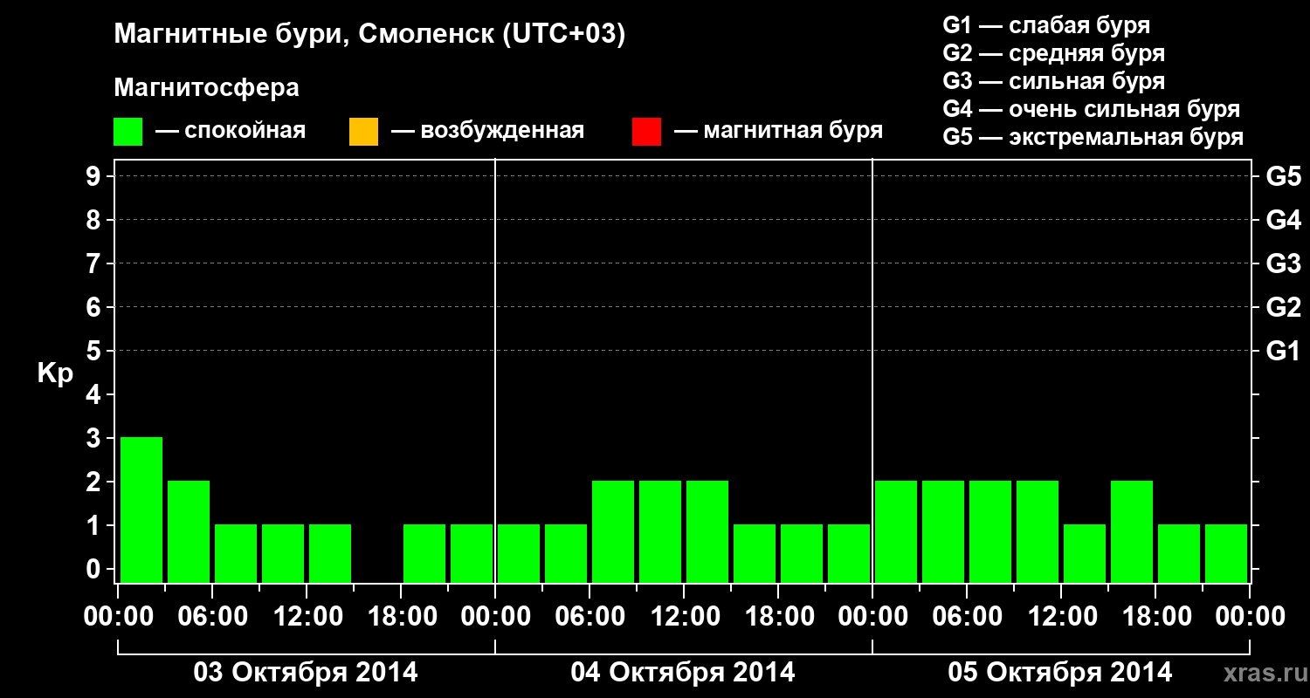
Task: Click the 06:00 tick label under 05 Октября
Action: (x=967, y=617)
